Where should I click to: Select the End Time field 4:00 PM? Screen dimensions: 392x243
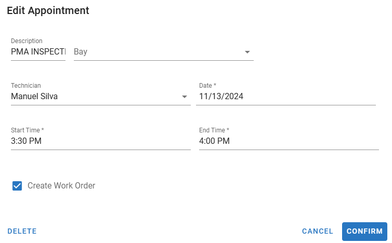[288, 141]
